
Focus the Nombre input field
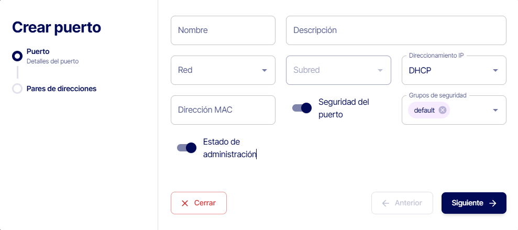[223, 30]
